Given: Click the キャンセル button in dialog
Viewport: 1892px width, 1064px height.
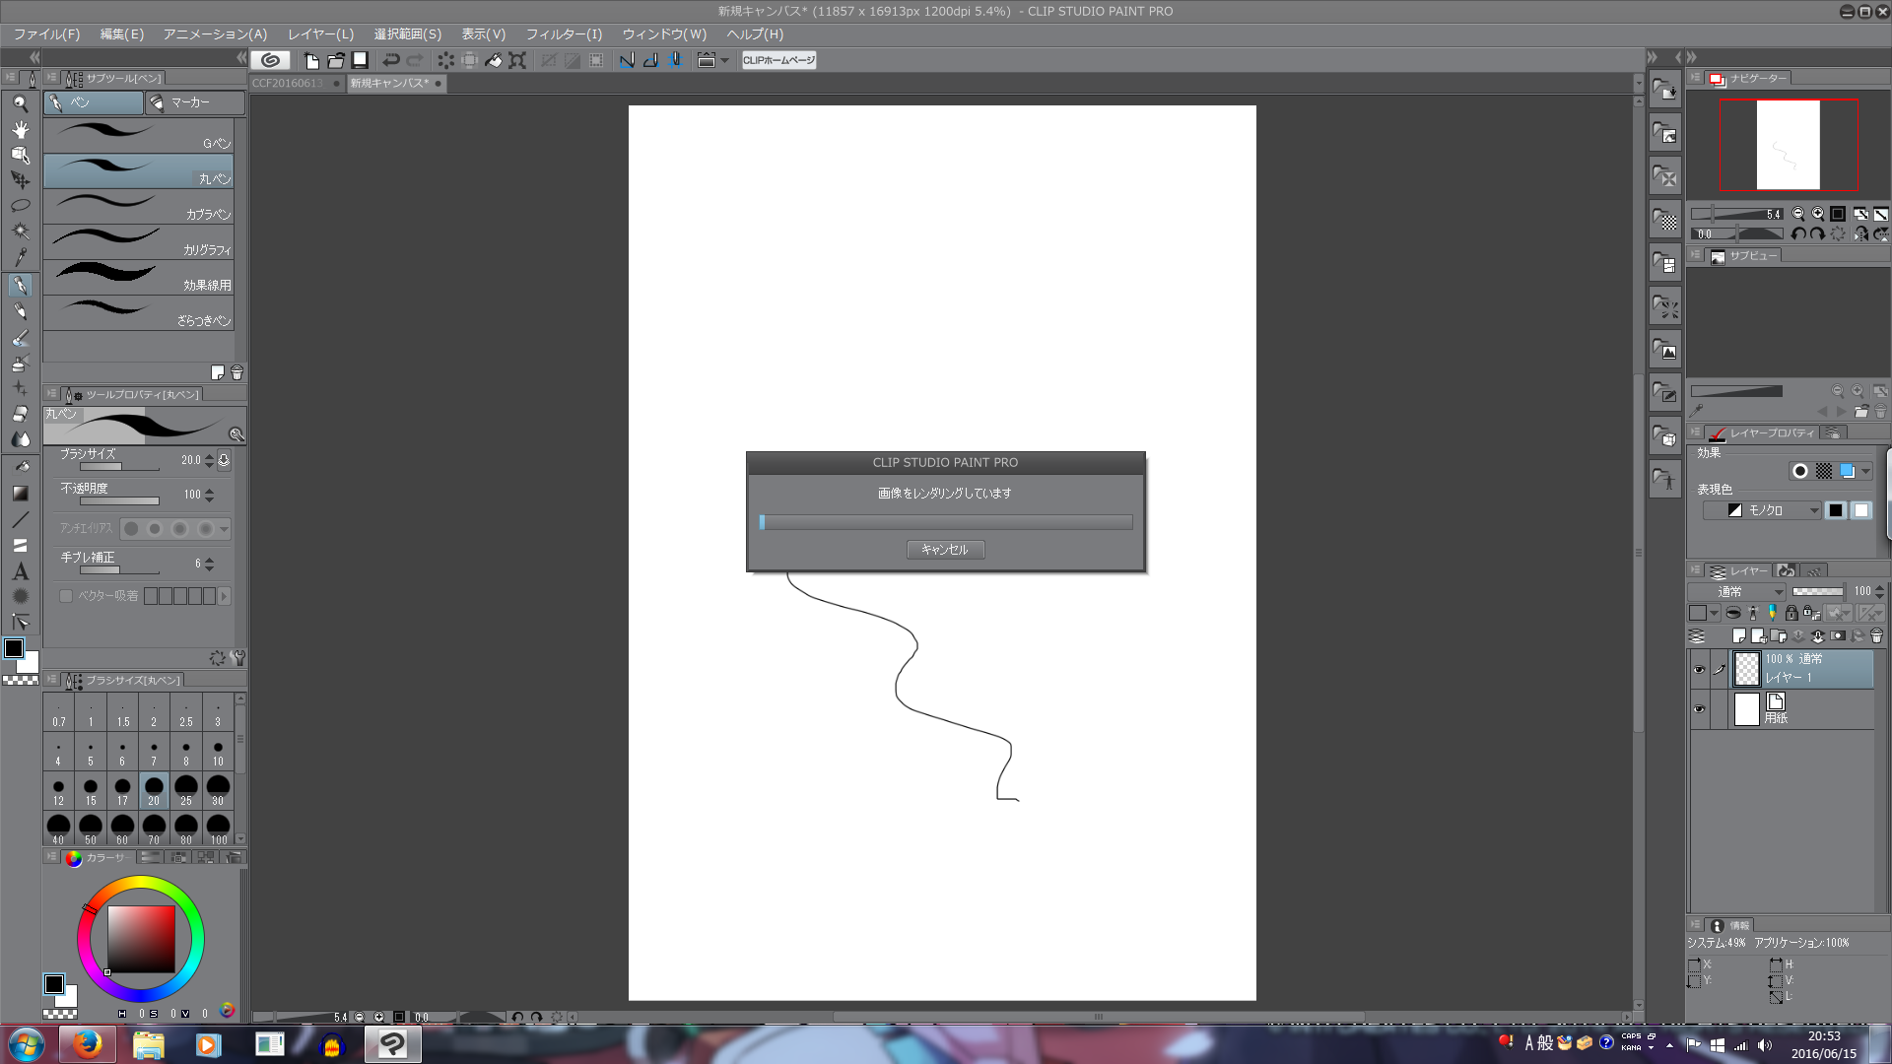Looking at the screenshot, I should (x=945, y=550).
